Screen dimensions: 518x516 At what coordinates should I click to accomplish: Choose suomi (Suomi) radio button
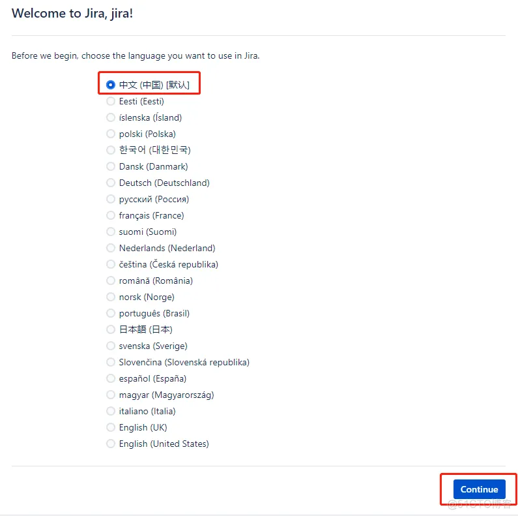coord(111,232)
